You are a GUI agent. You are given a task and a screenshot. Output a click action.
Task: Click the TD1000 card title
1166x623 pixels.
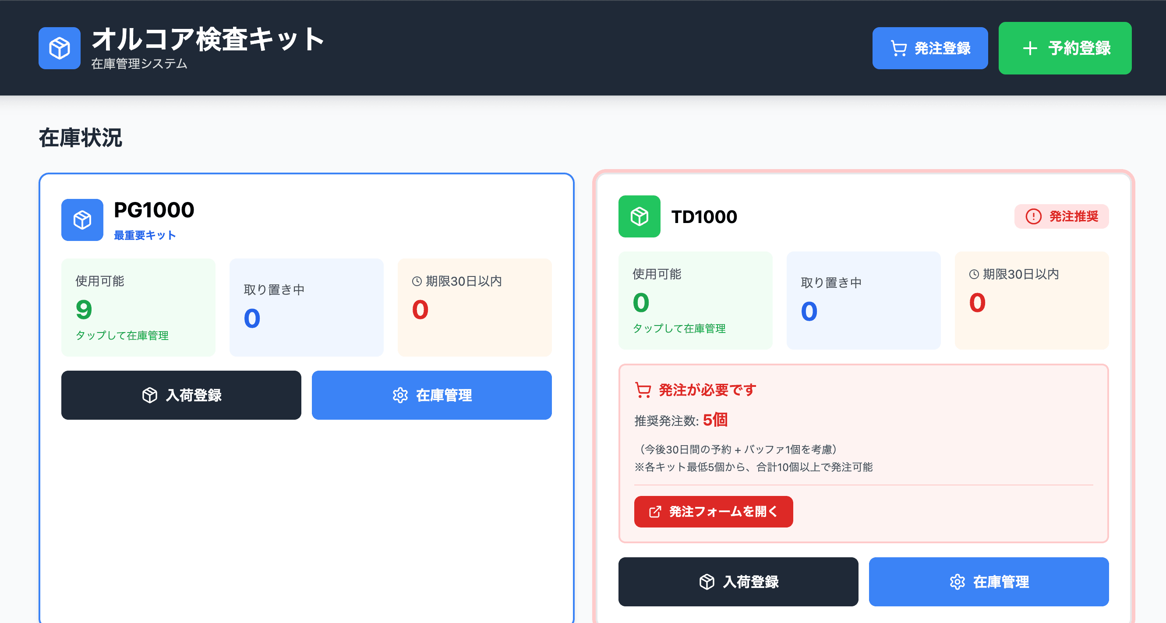pos(704,217)
